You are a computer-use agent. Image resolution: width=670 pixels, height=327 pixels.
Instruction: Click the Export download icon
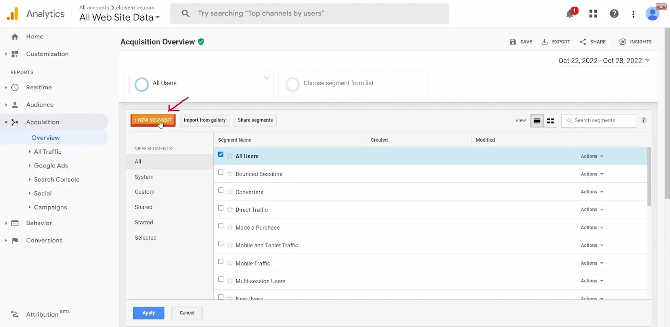point(544,42)
